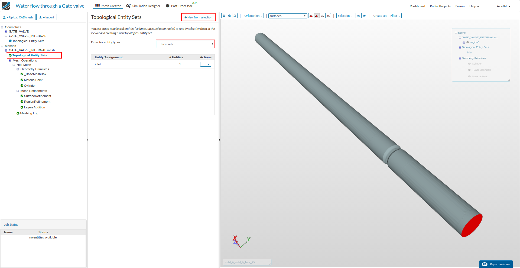Collapse the Meshes tree node

coord(2,46)
